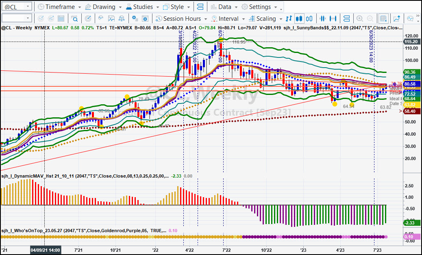Select the filled candlestick chart style

pyautogui.click(x=299, y=19)
